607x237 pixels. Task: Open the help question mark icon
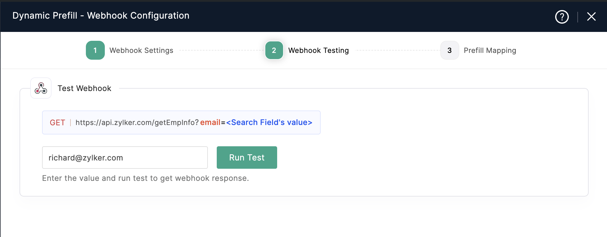click(562, 17)
